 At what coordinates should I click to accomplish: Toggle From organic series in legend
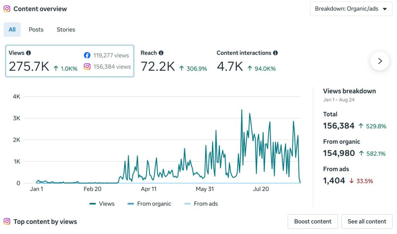pos(149,204)
